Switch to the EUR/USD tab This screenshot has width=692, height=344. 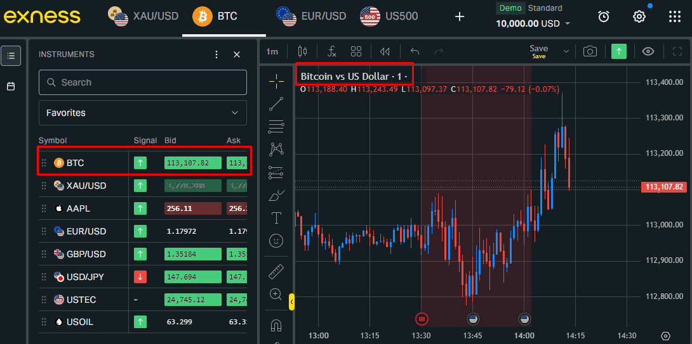311,16
